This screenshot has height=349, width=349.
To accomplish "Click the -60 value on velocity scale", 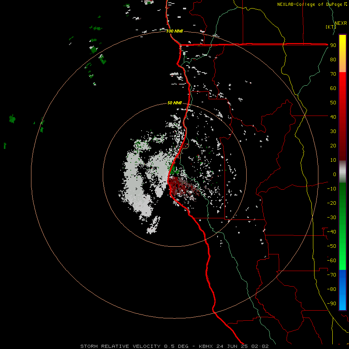I will (x=332, y=261).
